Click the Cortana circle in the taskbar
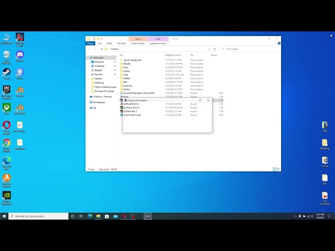 point(72,216)
